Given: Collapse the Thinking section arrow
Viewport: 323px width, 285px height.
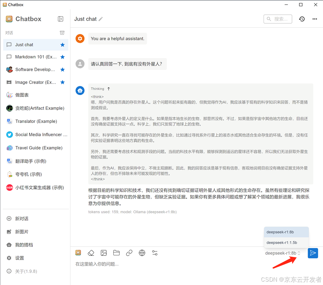Looking at the screenshot, I should (109, 89).
